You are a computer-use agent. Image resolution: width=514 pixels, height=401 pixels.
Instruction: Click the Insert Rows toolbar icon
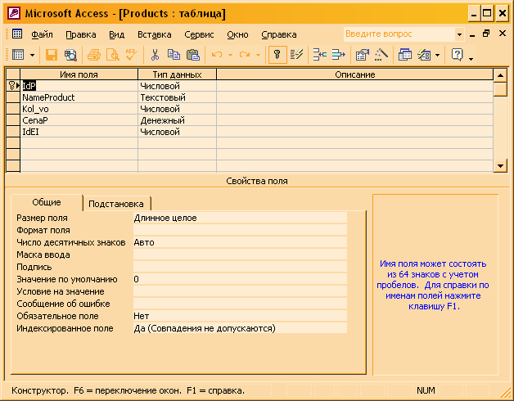click(319, 55)
